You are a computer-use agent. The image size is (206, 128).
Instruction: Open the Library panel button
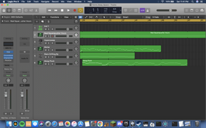(4, 10)
